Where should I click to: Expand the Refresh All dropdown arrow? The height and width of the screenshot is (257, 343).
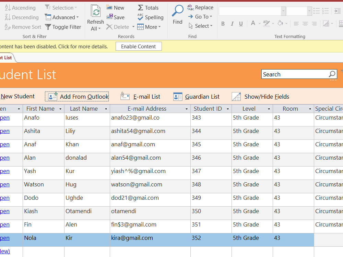[x=99, y=29]
